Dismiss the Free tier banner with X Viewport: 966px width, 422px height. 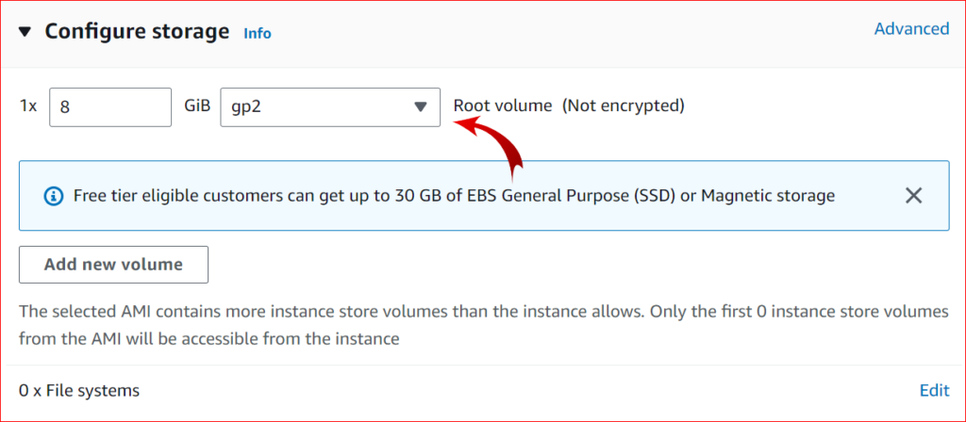[x=913, y=196]
